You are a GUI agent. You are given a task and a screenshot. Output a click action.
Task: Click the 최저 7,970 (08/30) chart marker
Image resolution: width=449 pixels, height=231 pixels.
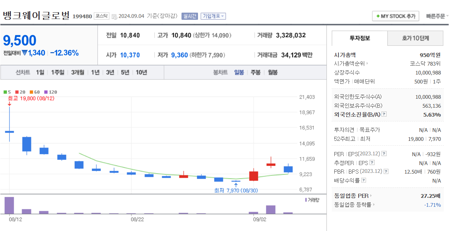[236, 190]
